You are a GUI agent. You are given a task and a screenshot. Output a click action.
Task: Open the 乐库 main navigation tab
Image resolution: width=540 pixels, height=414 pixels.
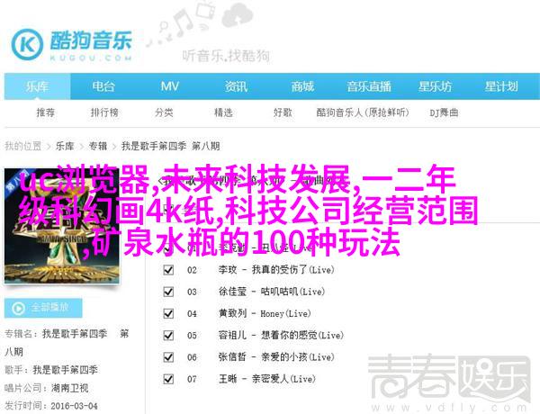(x=37, y=86)
